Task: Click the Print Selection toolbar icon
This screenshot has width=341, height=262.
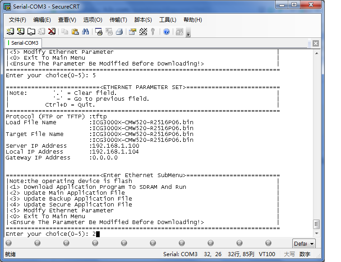Action: click(109, 32)
